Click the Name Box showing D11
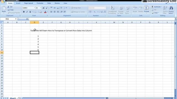177x99 pixels. coord(7,19)
